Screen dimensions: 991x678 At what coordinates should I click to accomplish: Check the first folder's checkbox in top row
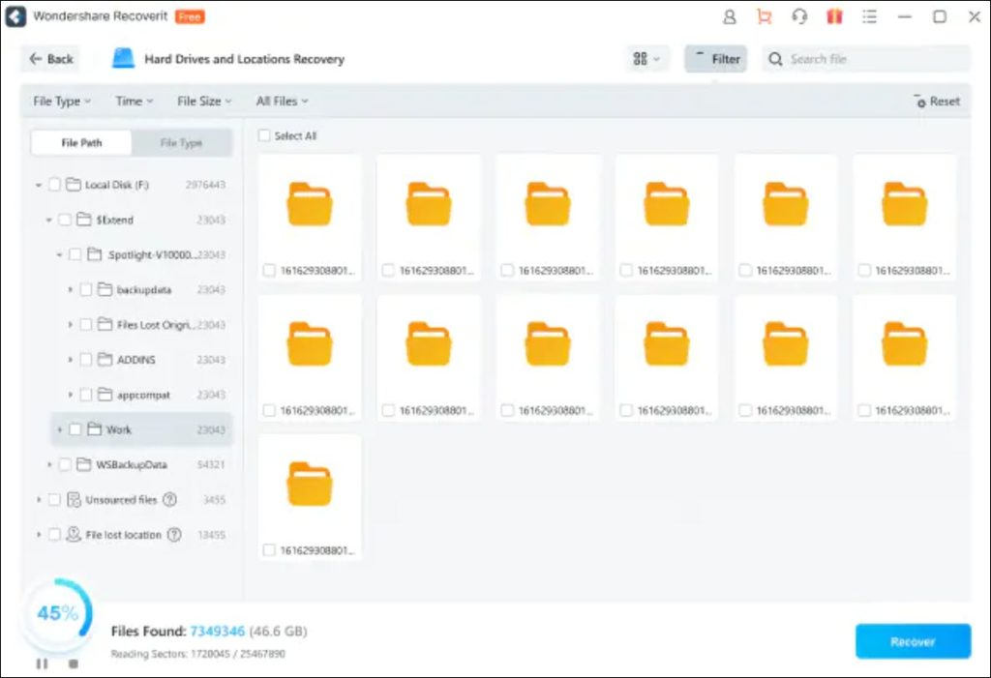click(x=269, y=271)
